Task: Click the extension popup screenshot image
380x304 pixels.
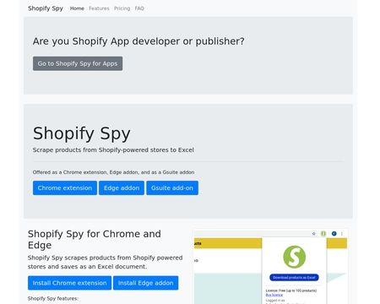Action: [271, 267]
